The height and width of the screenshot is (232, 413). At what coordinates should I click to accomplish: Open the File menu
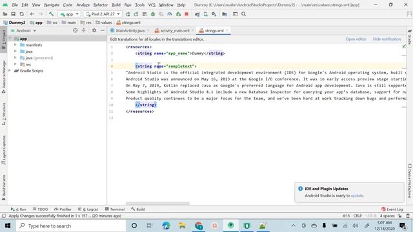tap(15, 5)
